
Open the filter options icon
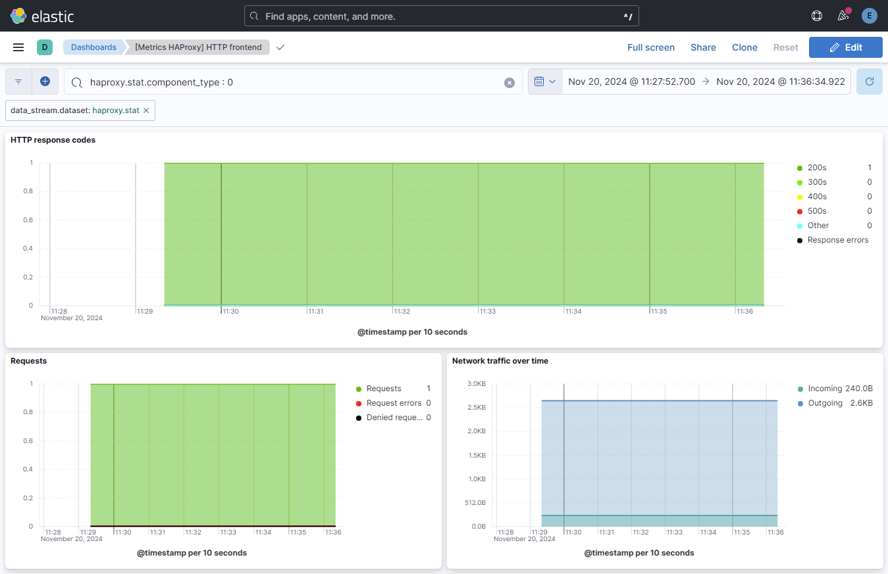18,81
